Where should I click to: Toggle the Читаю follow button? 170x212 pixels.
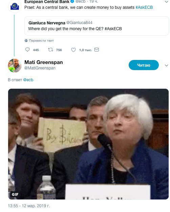click(x=144, y=65)
